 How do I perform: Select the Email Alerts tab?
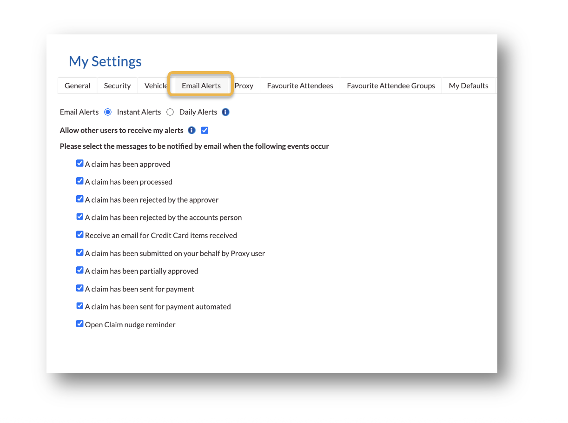point(201,86)
